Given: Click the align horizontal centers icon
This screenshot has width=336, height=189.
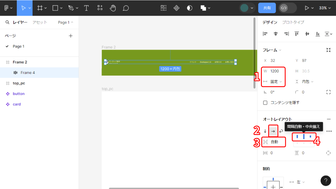Looking at the screenshot, I should point(276,34).
